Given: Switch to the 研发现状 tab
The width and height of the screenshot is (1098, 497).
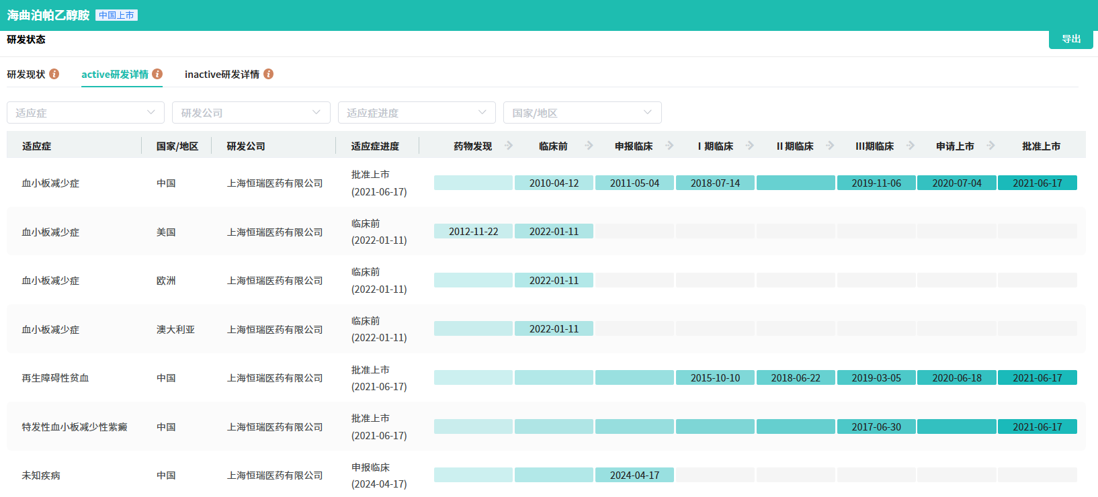Looking at the screenshot, I should click(26, 75).
